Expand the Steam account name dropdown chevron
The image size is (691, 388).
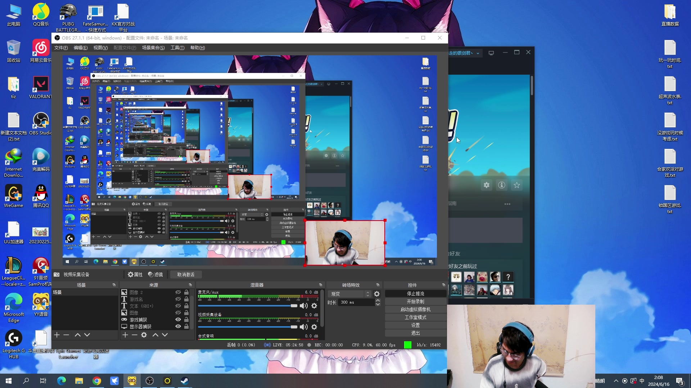pyautogui.click(x=478, y=53)
